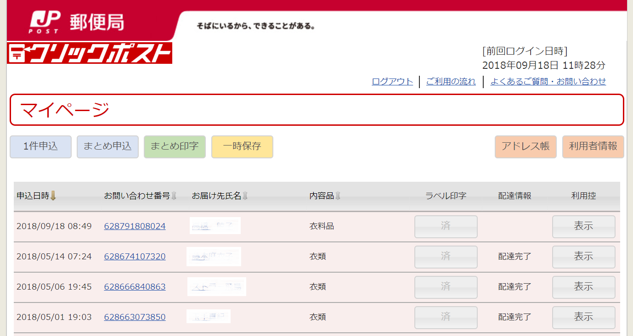Sort by お問い合わせ番号 arrow icon
Screen dimensions: 633x336
[174, 196]
